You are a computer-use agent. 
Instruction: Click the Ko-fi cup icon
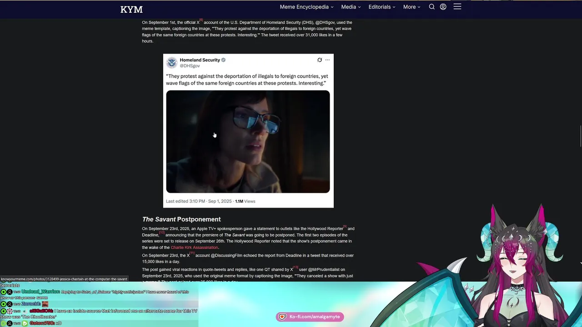pos(282,317)
